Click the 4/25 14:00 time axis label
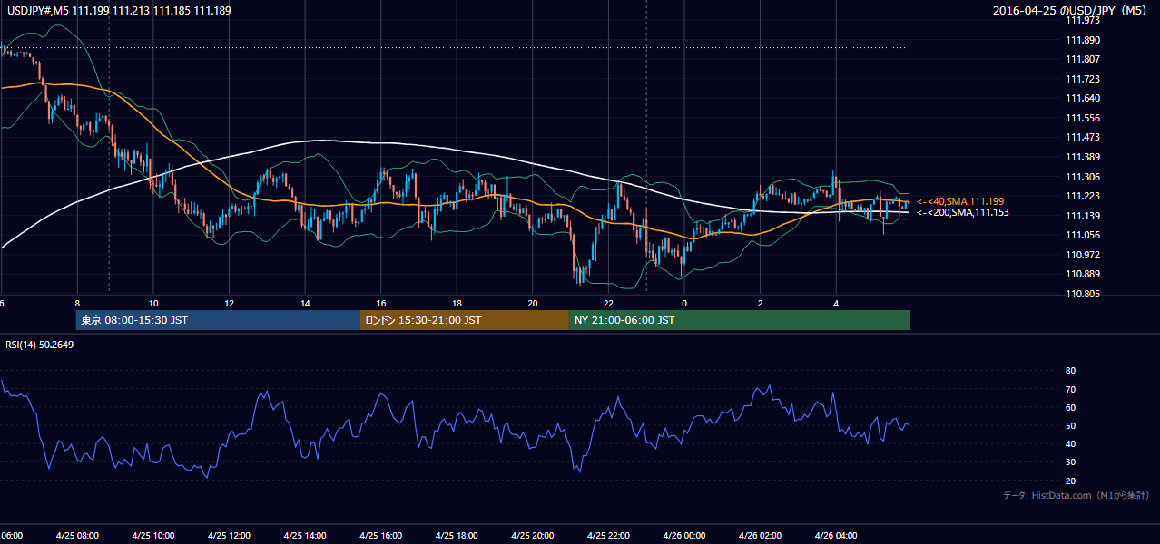The image size is (1160, 544). [305, 535]
